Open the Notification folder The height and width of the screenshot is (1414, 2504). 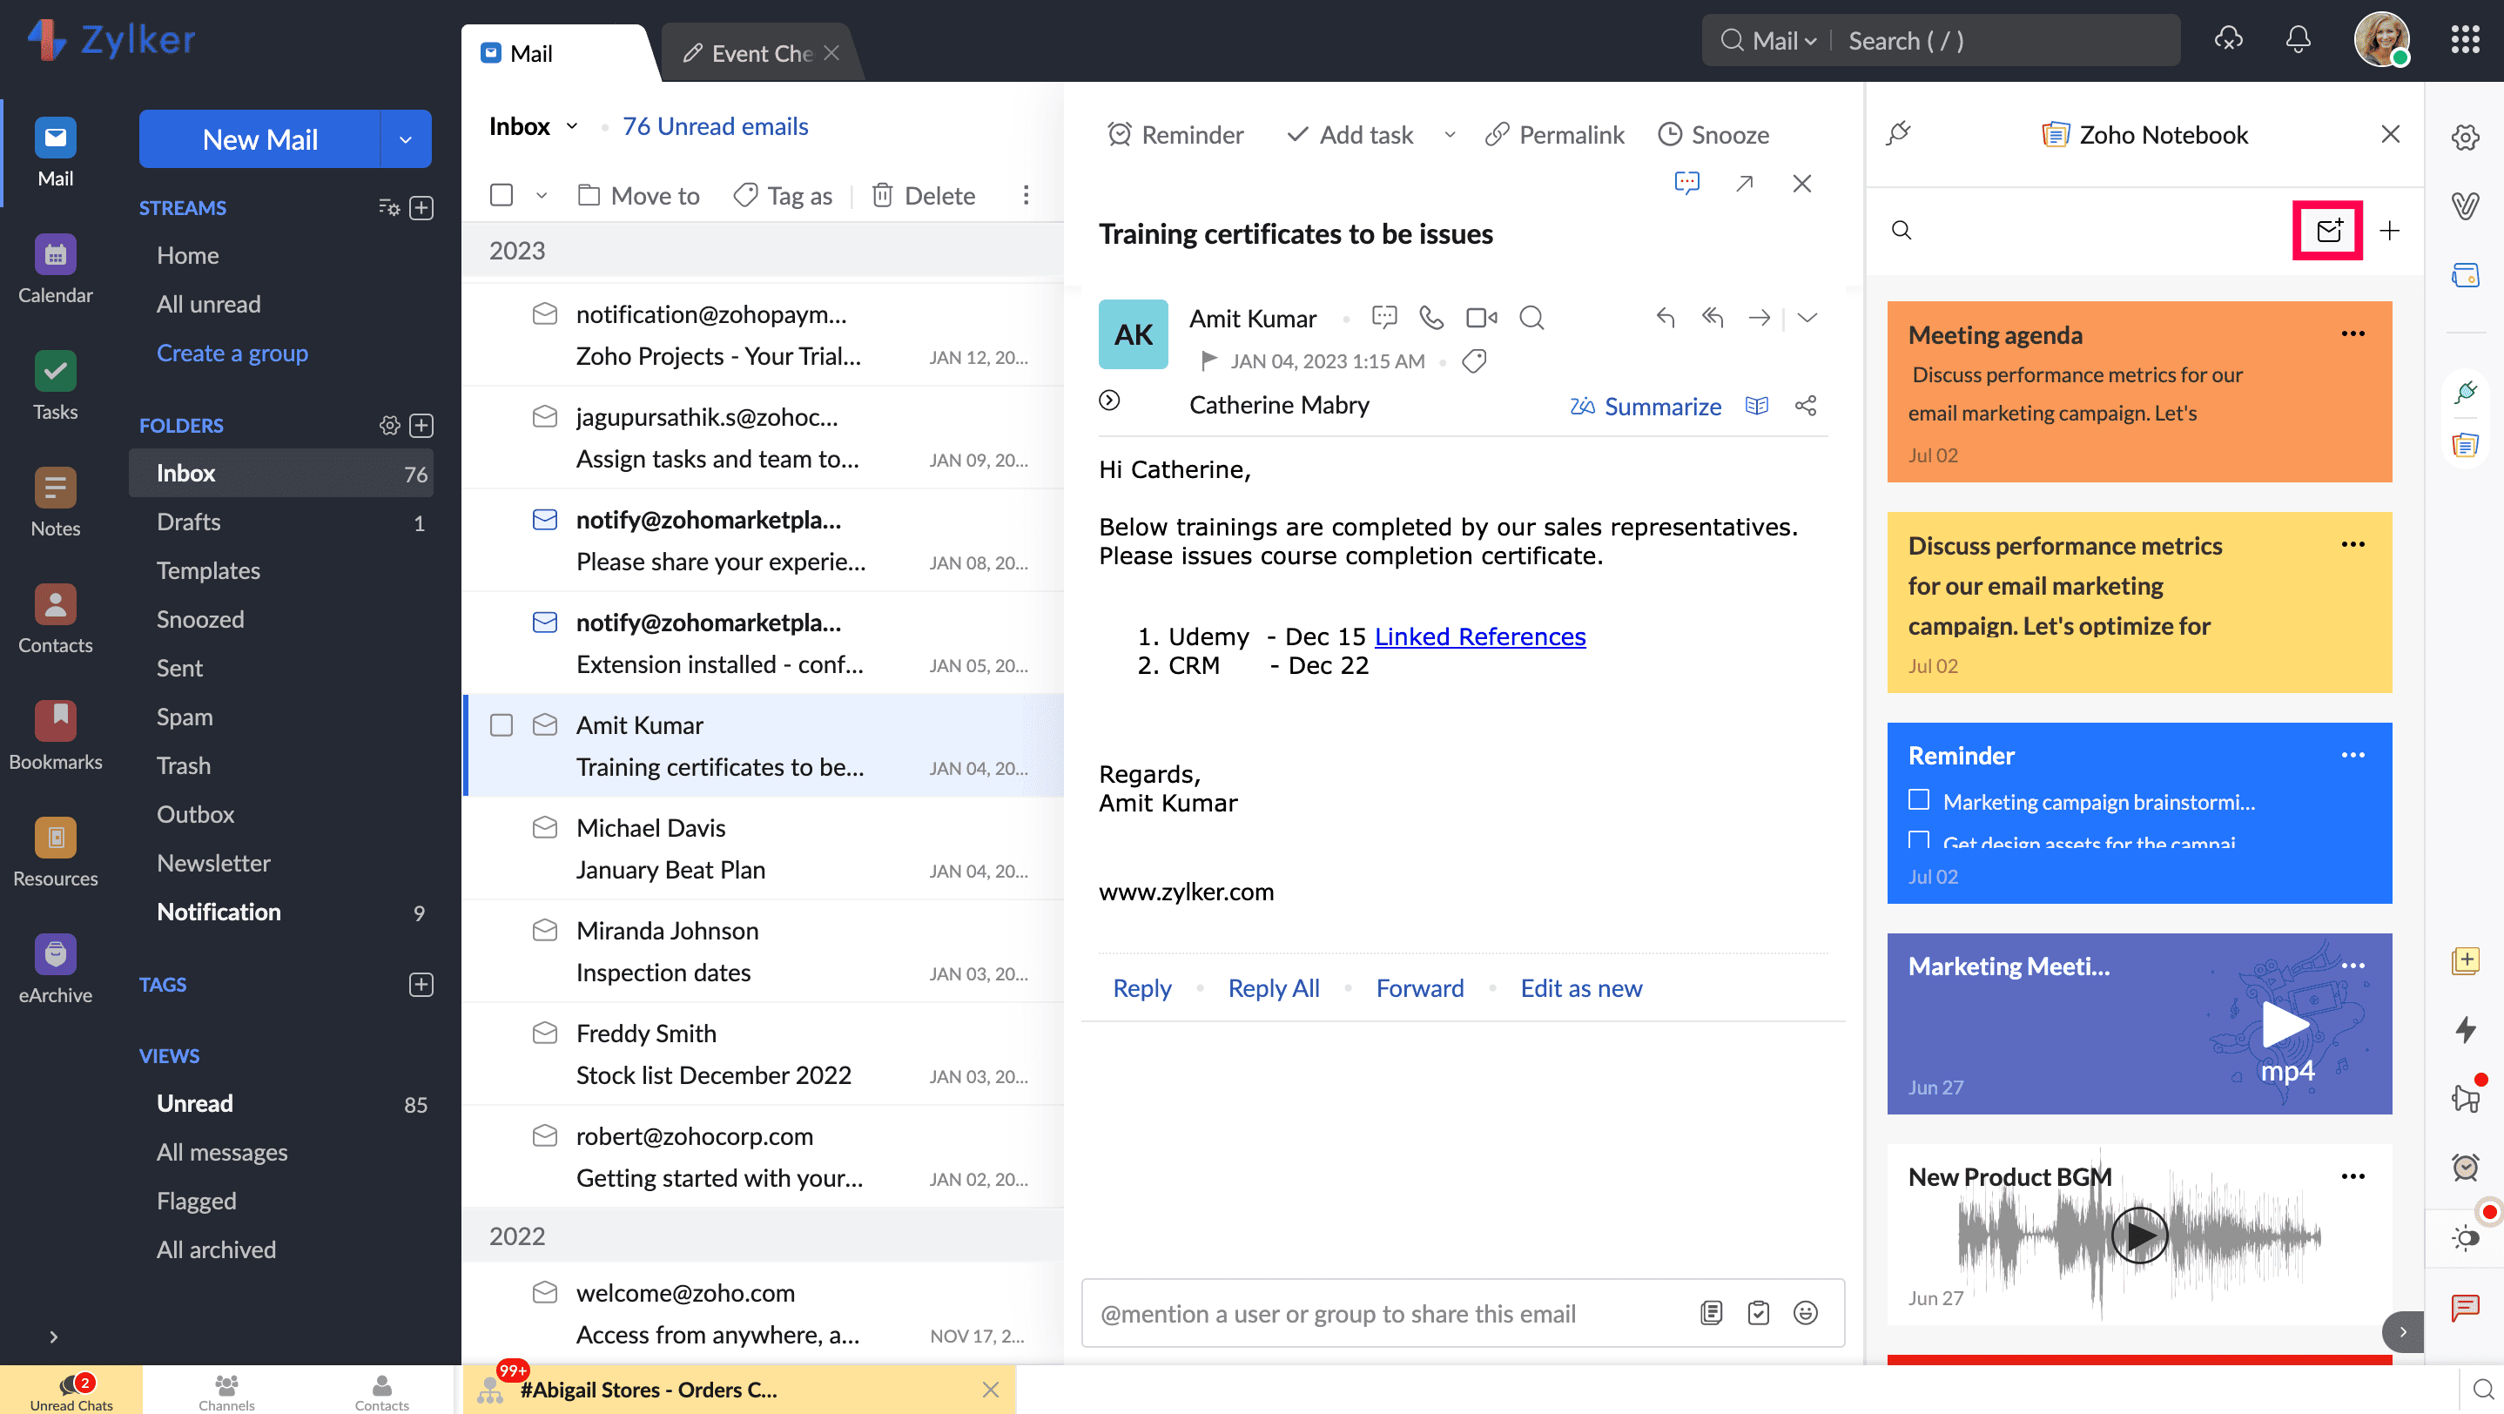tap(219, 911)
